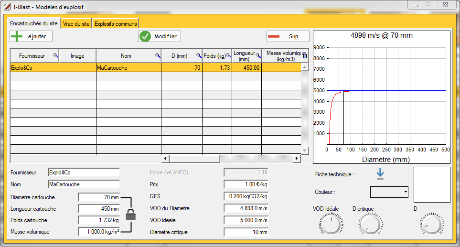This screenshot has height=247, width=460.
Task: Click the Prix field 1.00 €/kg
Action: [246, 184]
